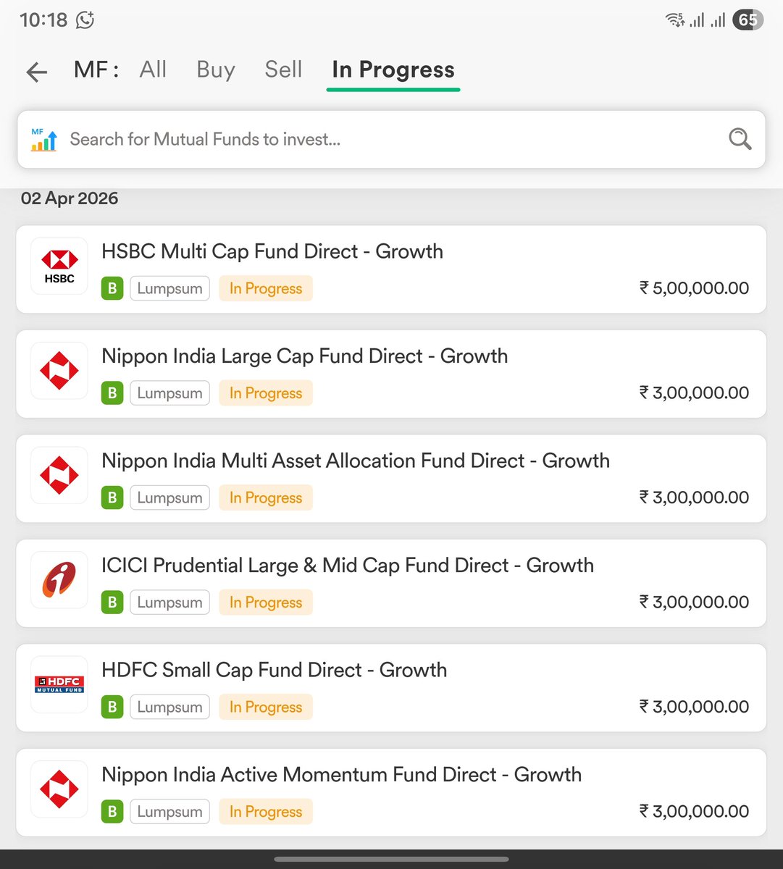Tap the WhatsApp notification icon in the status bar

(x=85, y=20)
